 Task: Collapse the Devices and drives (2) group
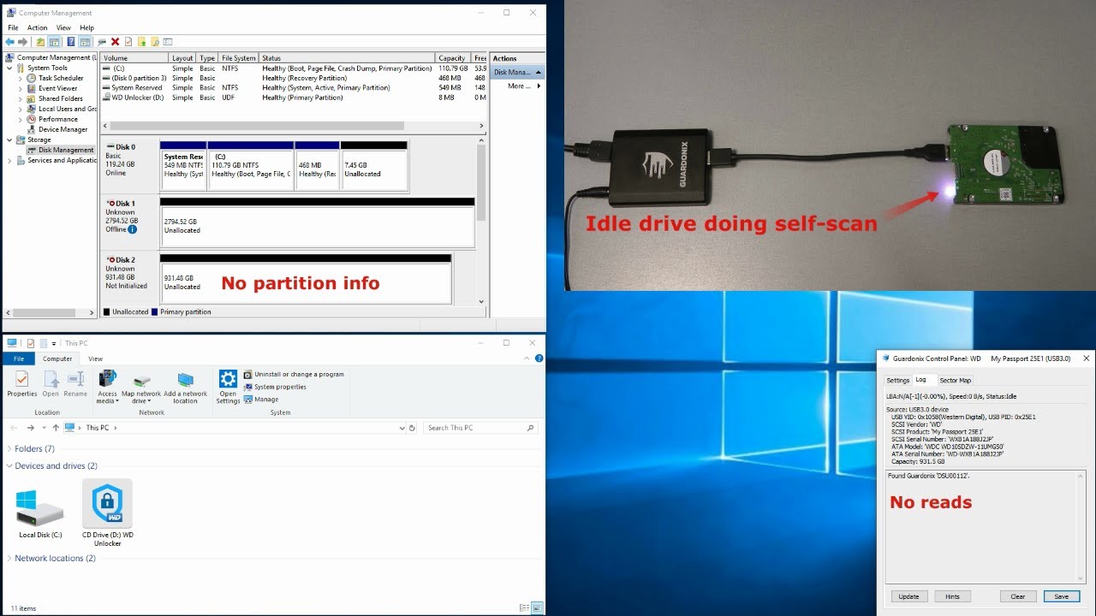9,466
